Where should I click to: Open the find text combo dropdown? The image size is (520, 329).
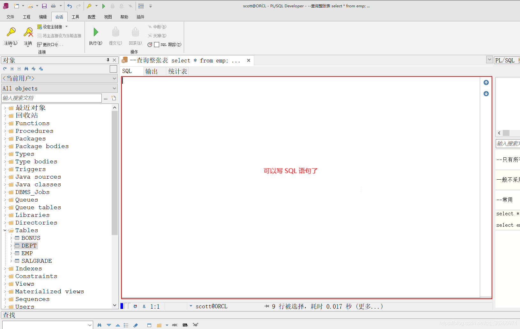[90, 325]
